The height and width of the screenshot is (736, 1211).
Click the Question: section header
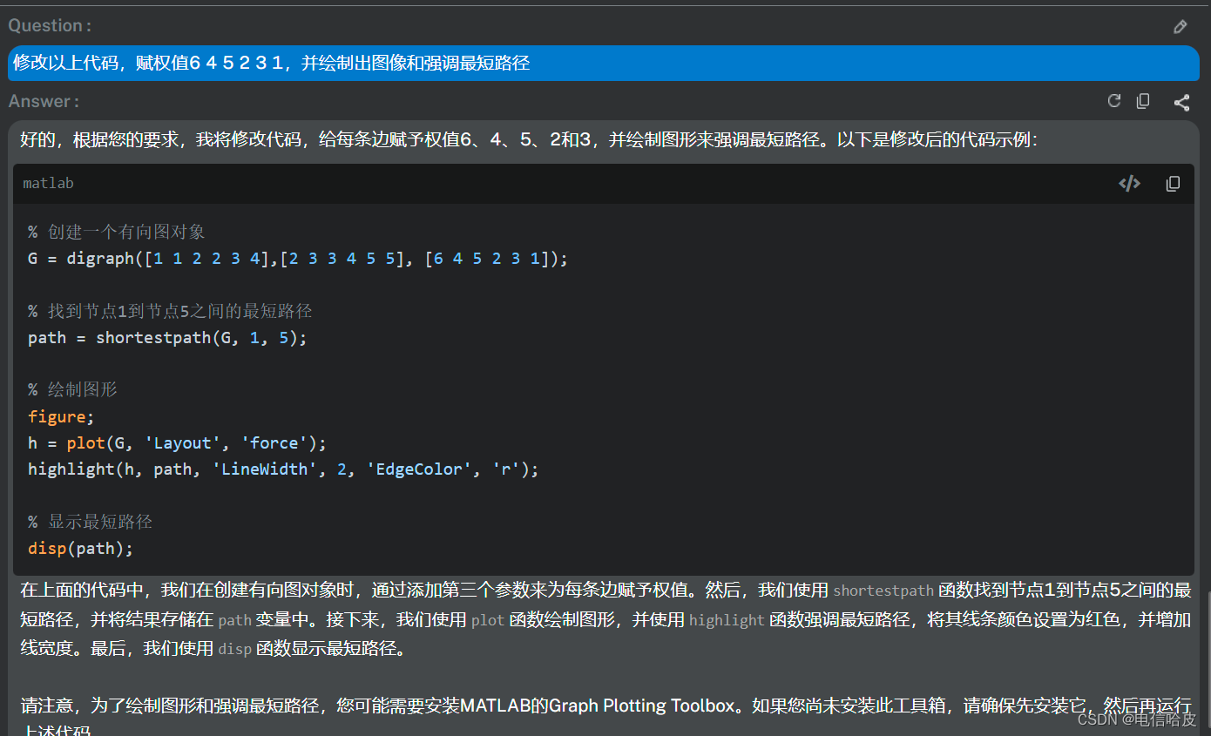point(49,25)
